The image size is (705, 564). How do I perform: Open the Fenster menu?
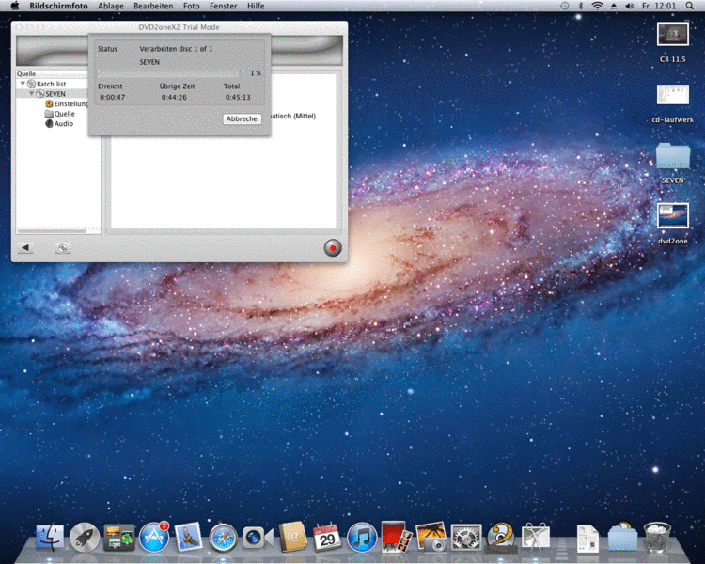tap(224, 6)
